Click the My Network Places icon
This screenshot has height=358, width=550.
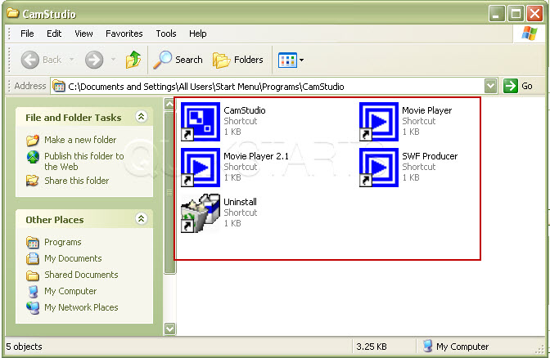coord(33,308)
